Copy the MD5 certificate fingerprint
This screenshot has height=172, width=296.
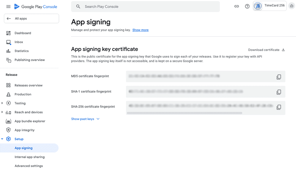(x=279, y=76)
